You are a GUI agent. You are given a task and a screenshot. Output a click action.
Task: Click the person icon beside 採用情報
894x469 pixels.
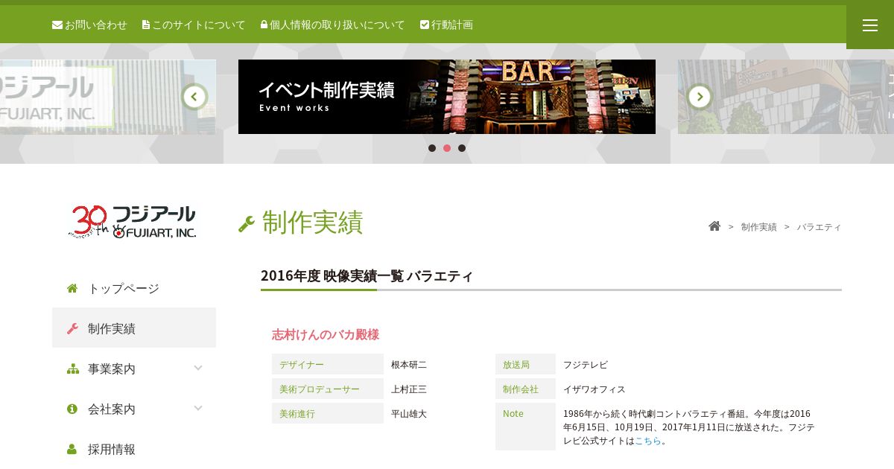click(72, 449)
